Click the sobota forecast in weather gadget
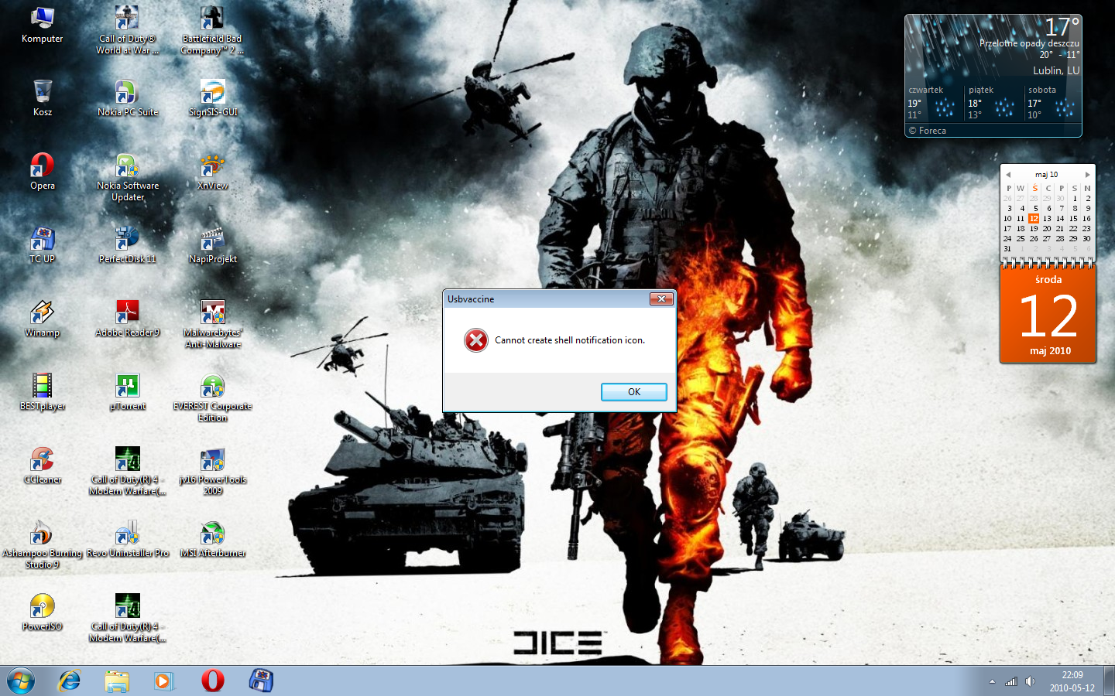 point(1052,102)
